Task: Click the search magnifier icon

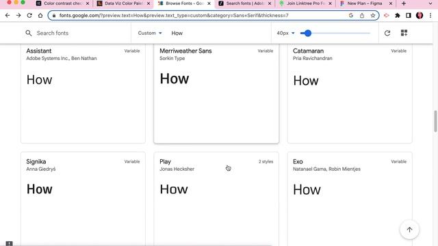Action: [x=29, y=33]
